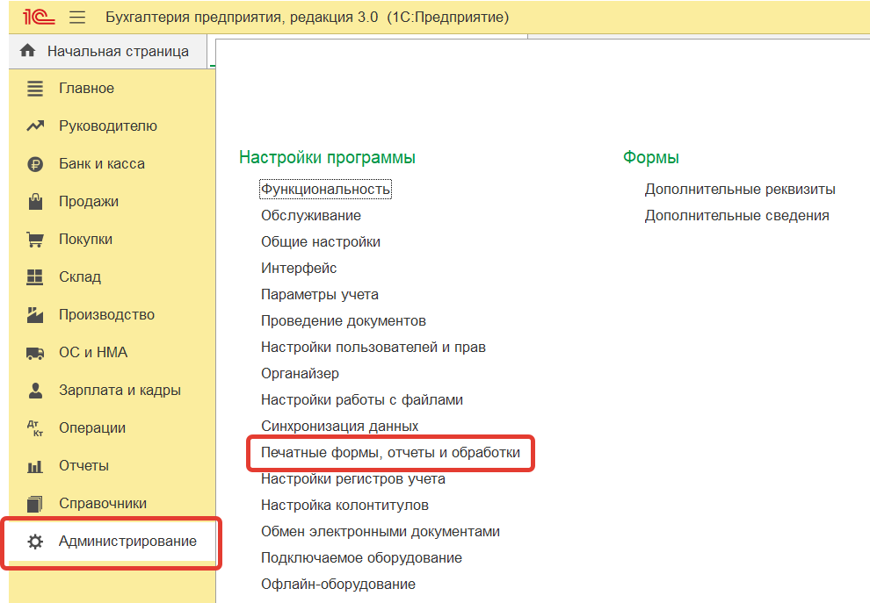The image size is (870, 603).
Task: Open Офлайн-оборудование link
Action: pyautogui.click(x=338, y=585)
